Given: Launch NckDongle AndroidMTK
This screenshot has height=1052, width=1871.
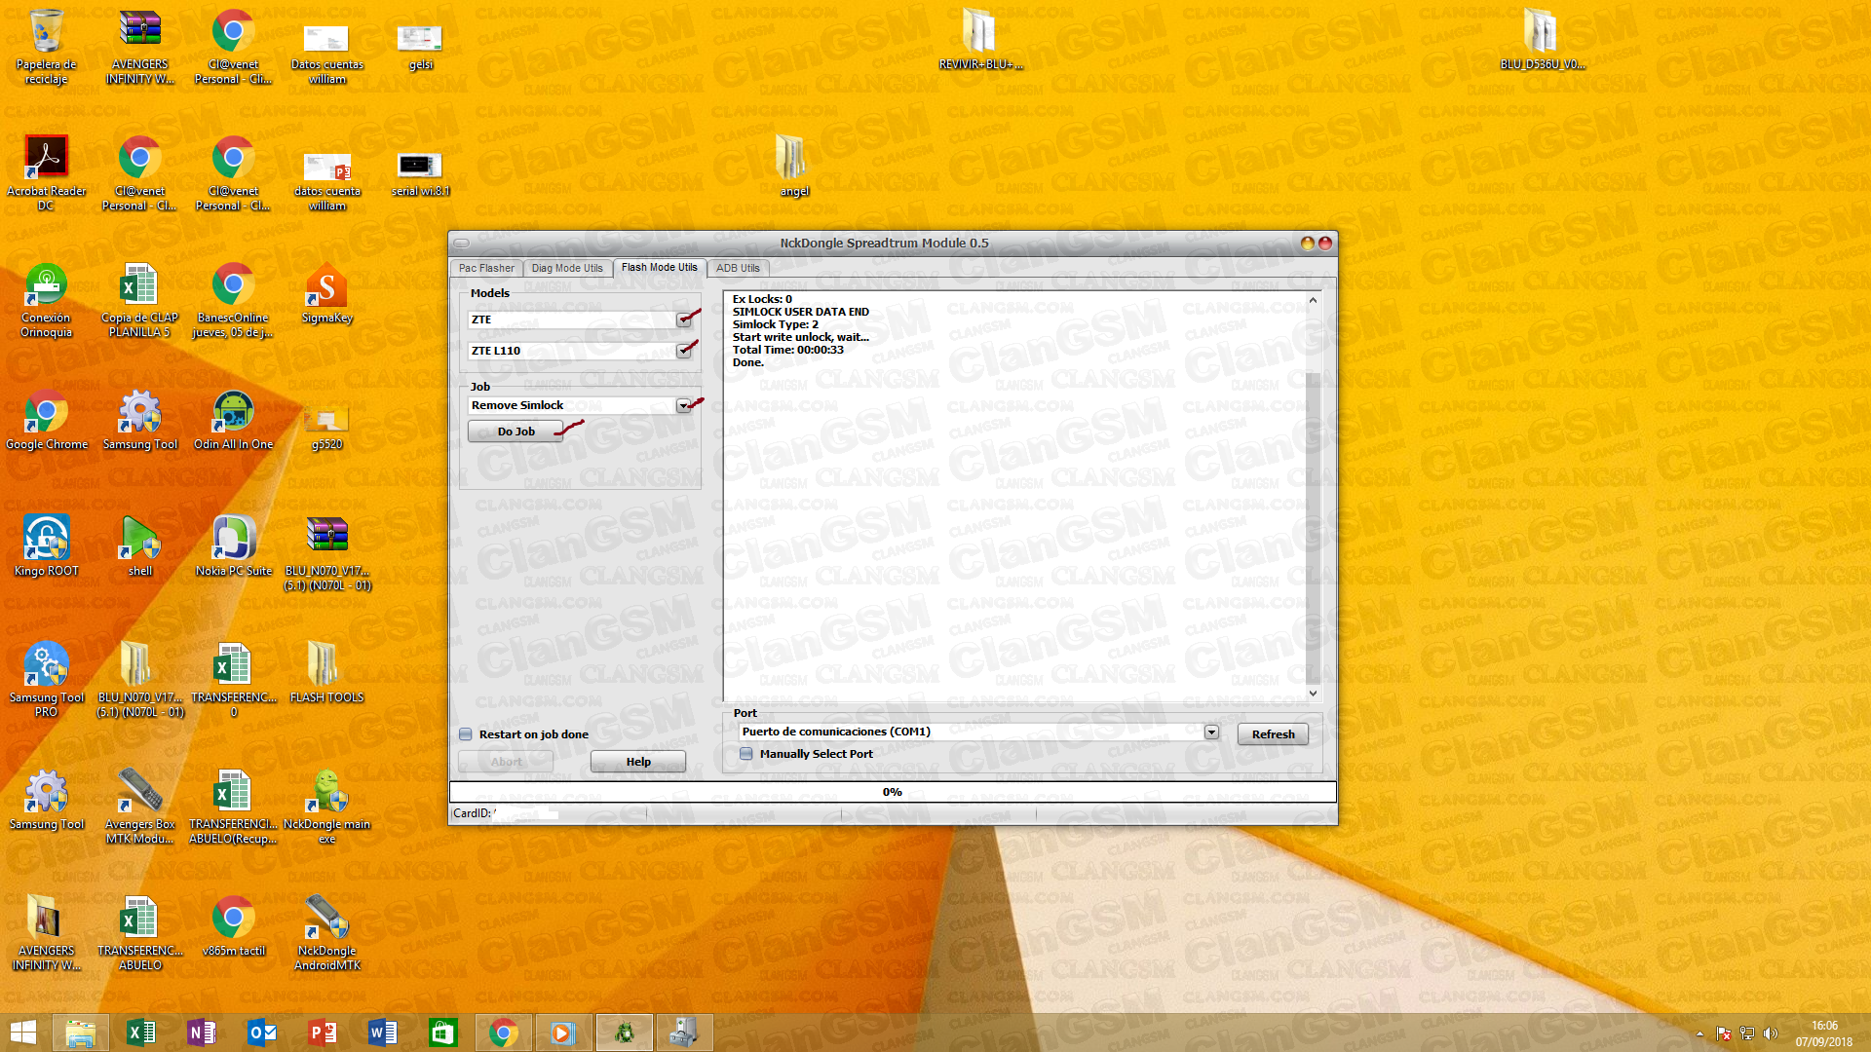Looking at the screenshot, I should [x=326, y=933].
